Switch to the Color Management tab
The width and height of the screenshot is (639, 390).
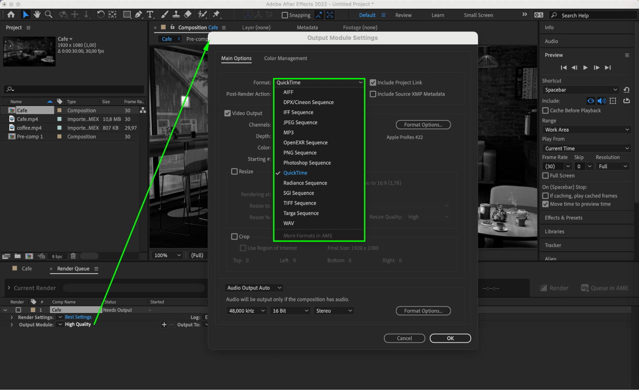(285, 58)
